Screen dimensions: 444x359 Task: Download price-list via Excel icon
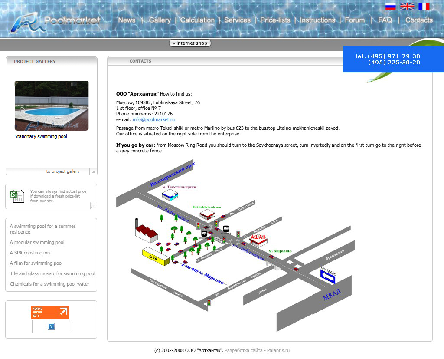(x=18, y=196)
